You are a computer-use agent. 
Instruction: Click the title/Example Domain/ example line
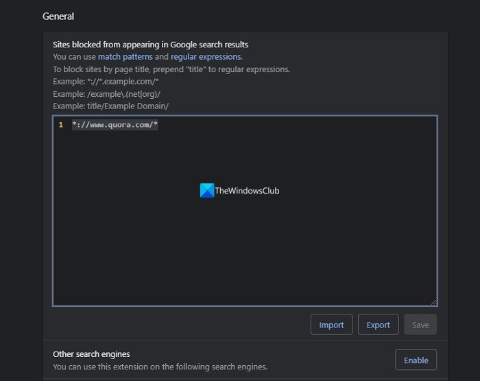(x=110, y=106)
